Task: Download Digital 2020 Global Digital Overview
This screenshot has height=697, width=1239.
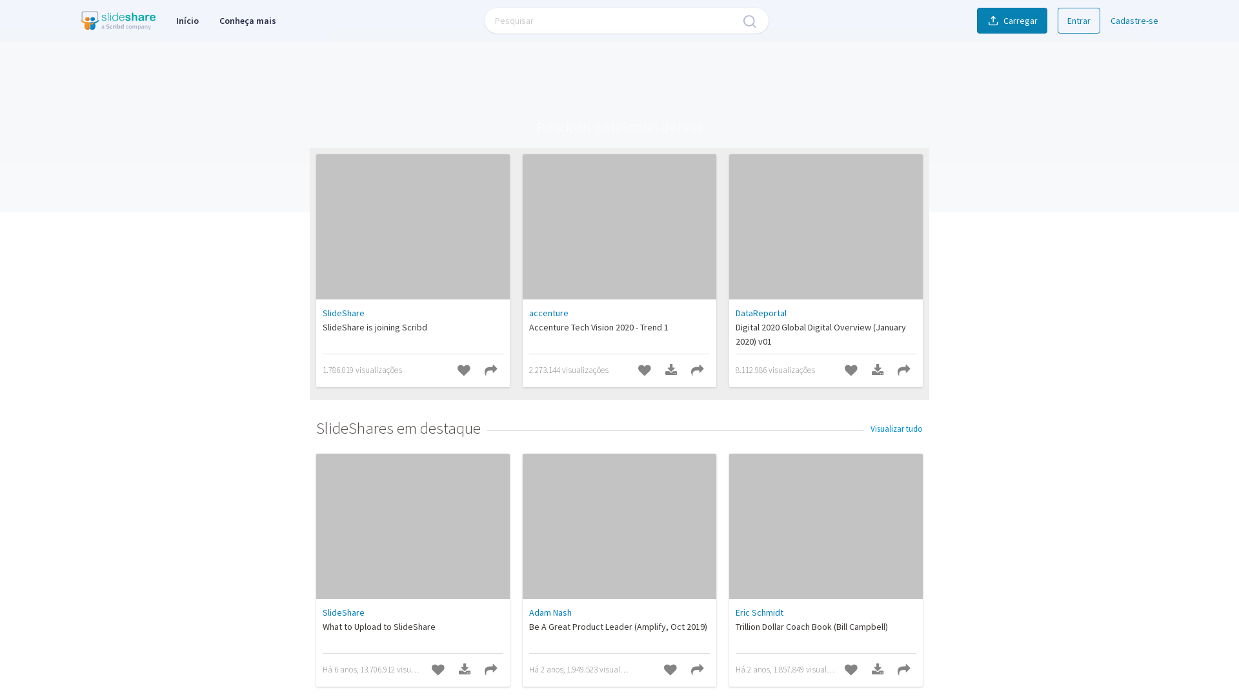Action: tap(878, 370)
